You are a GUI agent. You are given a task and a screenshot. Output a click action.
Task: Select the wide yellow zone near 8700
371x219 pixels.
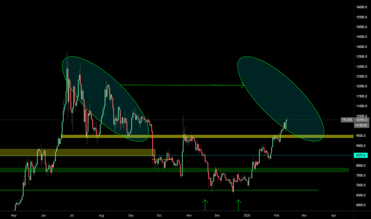[x=78, y=152]
